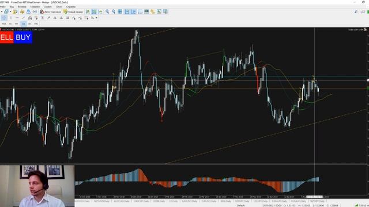Expand the new chart dropdown arrow

coord(10,11)
